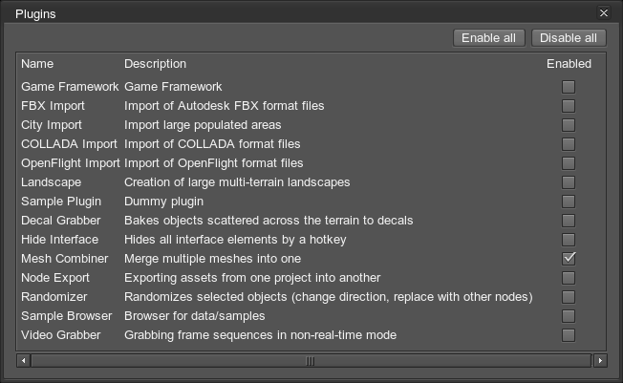623x383 pixels.
Task: Enable the Landscape plugin checkbox
Action: 569,182
